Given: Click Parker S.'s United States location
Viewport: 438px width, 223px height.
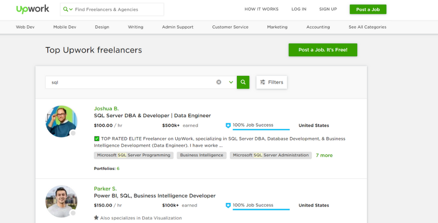Looking at the screenshot, I should pos(314,206).
